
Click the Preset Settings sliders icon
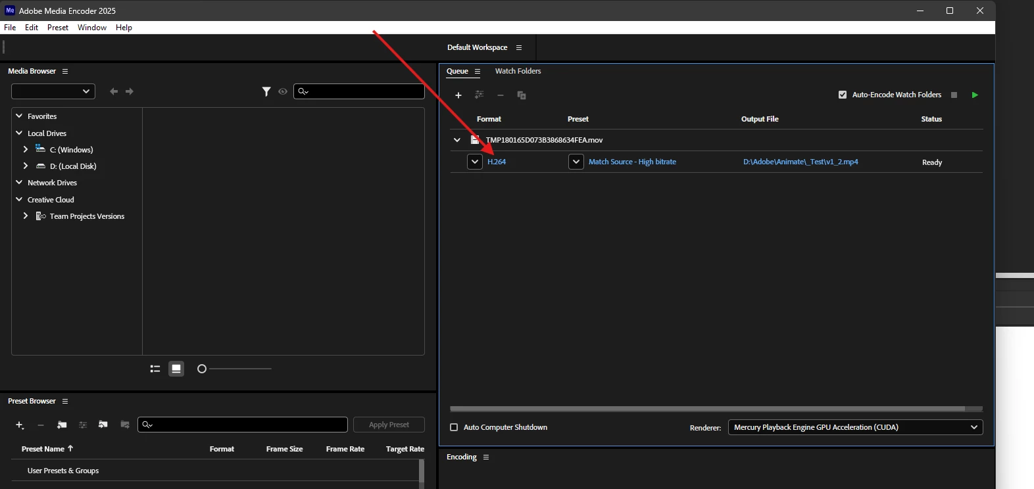coord(83,425)
